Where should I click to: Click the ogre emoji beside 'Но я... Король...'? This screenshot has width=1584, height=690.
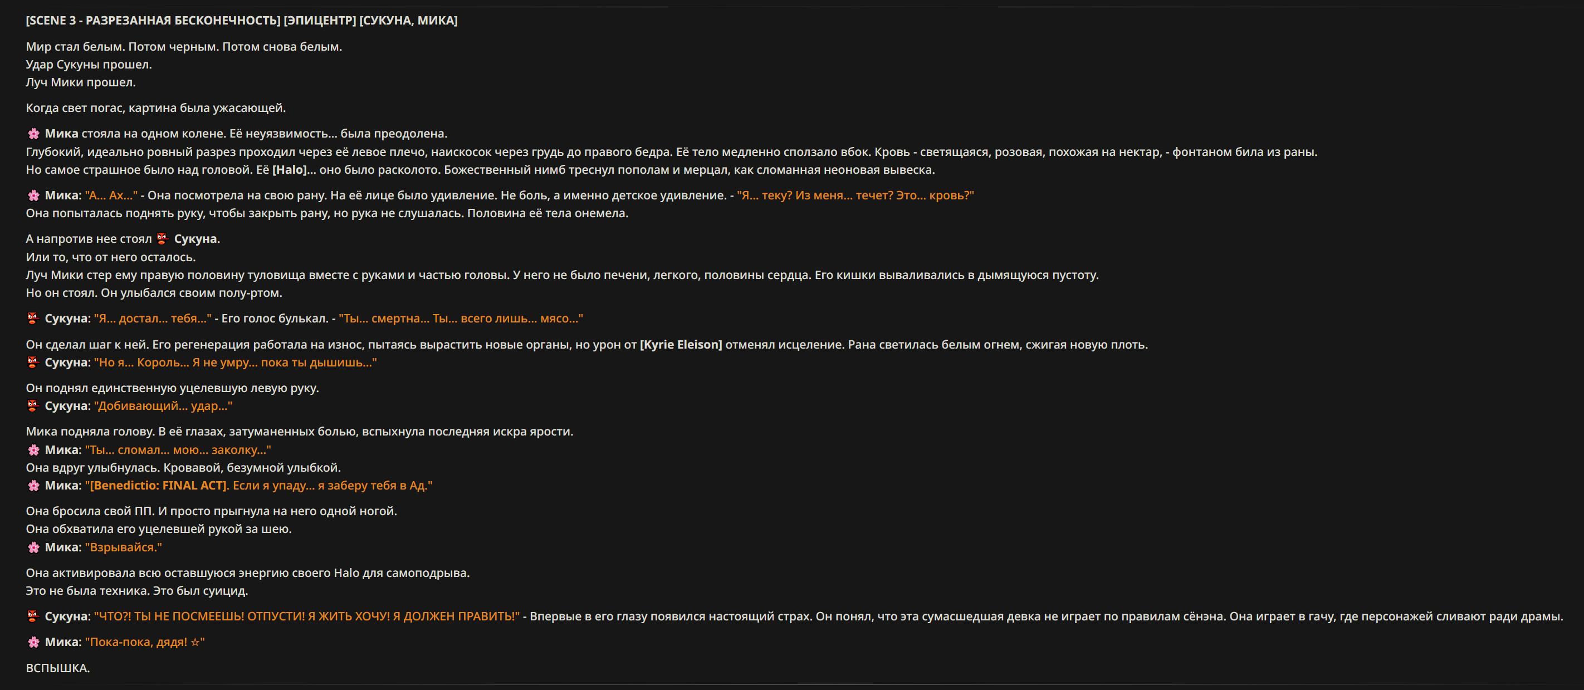(x=33, y=362)
